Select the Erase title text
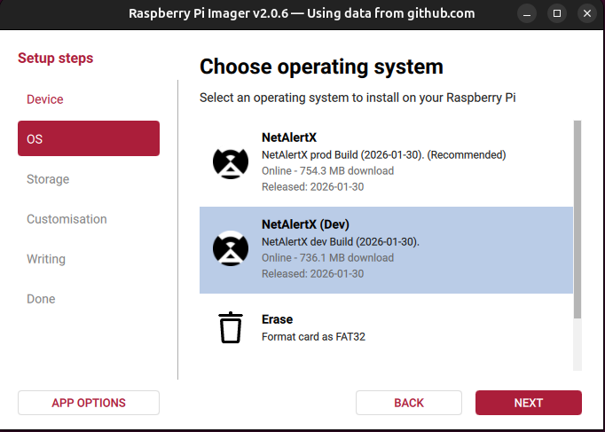605x432 pixels. [x=277, y=319]
